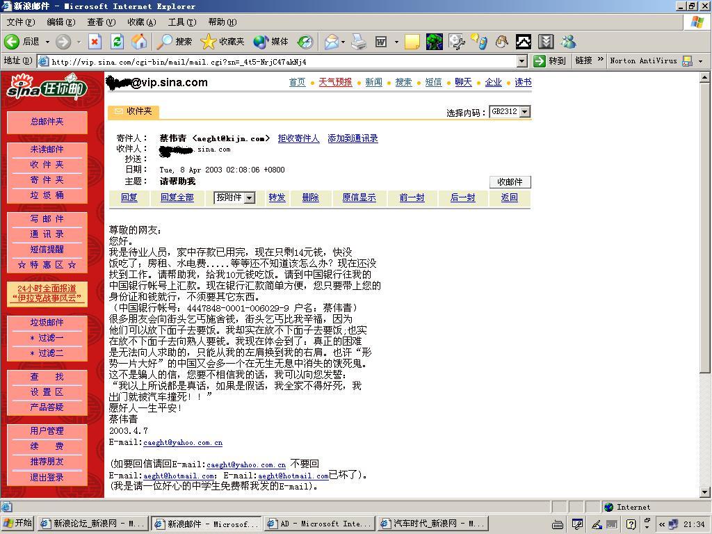
Task: Switch to the 汽车时代_新浪网 taskbar window
Action: pos(432,524)
